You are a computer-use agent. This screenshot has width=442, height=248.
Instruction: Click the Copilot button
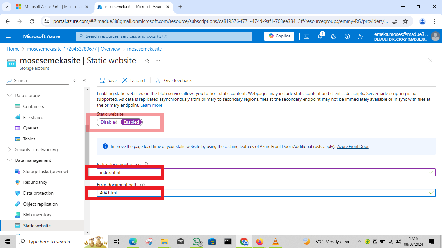(x=279, y=36)
